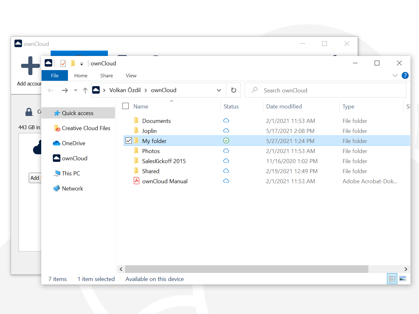Switch to Large icons view in status bar
419x314 pixels.
pos(403,279)
